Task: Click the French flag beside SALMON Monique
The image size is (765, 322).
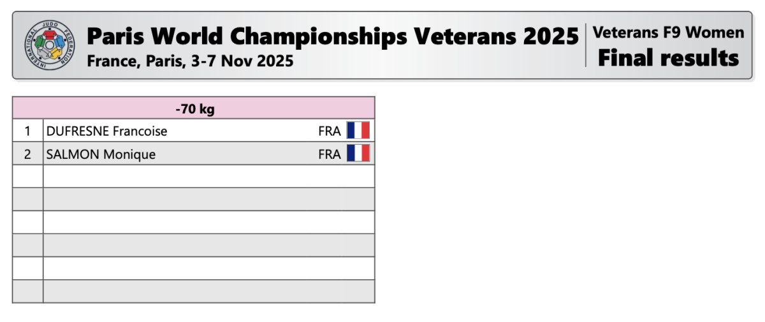Action: (x=358, y=154)
